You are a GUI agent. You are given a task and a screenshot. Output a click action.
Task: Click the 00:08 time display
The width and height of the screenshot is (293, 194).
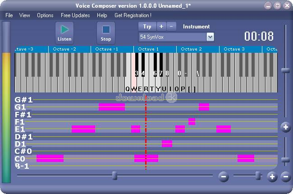tap(259, 36)
